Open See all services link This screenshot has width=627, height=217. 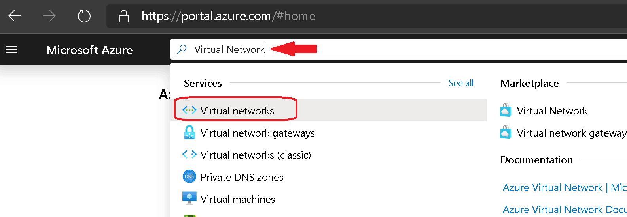coord(461,83)
